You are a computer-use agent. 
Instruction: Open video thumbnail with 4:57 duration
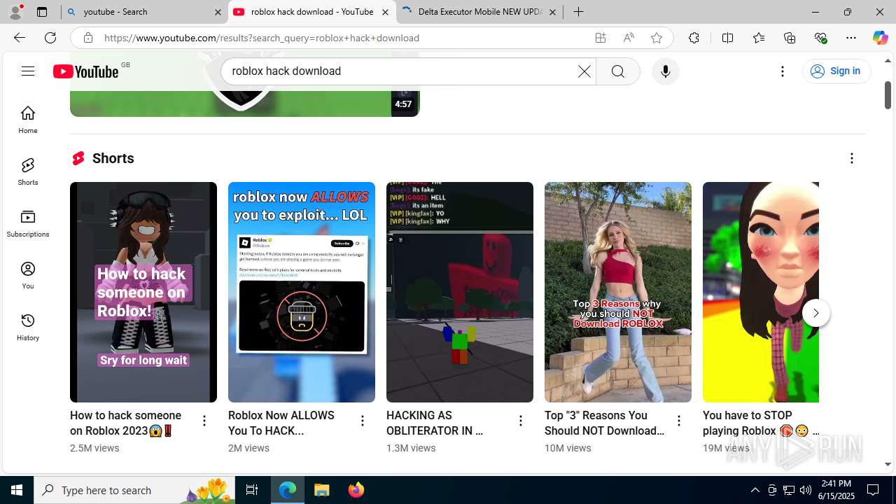pyautogui.click(x=245, y=104)
